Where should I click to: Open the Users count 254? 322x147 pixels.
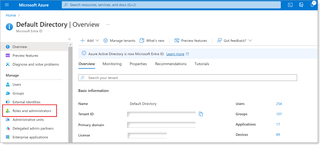pos(279,104)
